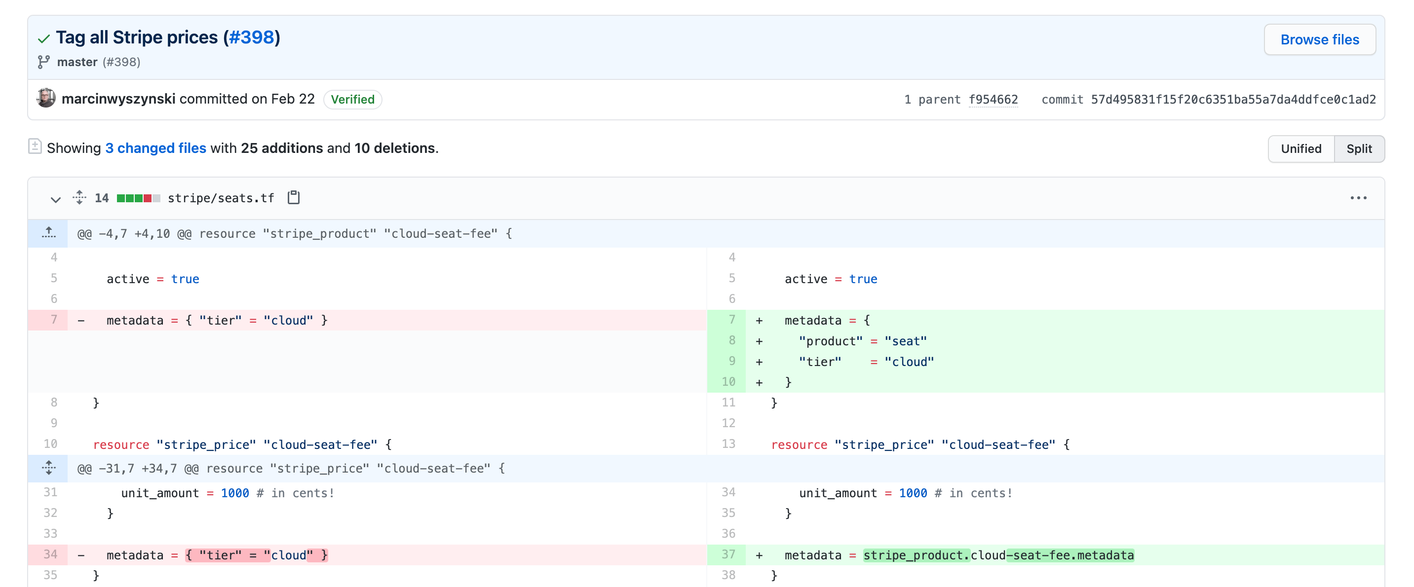
Task: Copy the stripe/seats.tf file path
Action: pos(294,197)
